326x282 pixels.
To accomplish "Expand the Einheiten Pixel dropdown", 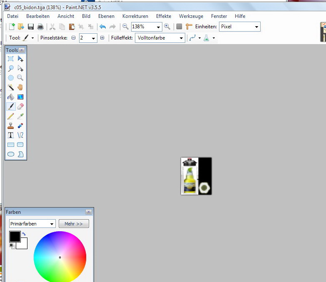I will (256, 27).
